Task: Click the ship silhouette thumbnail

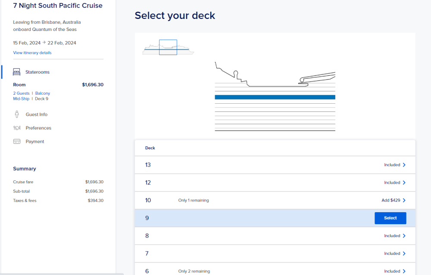Action: (168, 48)
